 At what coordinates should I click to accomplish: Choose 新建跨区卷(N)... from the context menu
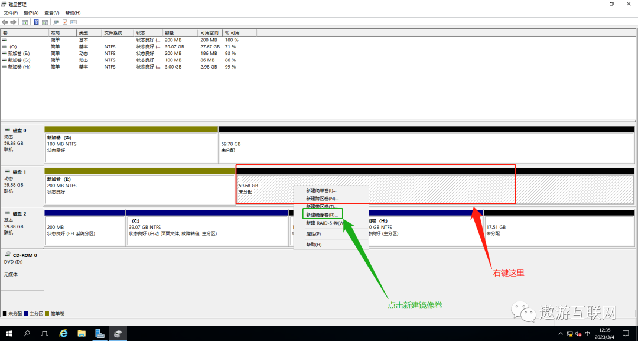(x=331, y=199)
